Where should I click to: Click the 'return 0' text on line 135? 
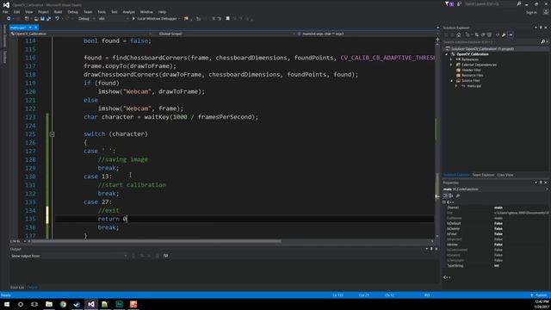tap(112, 219)
